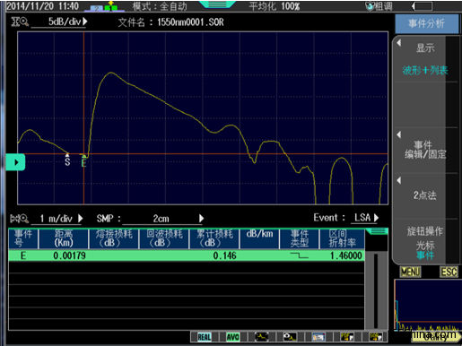Open the 事件分析 tab
462x346 pixels.
tap(427, 23)
